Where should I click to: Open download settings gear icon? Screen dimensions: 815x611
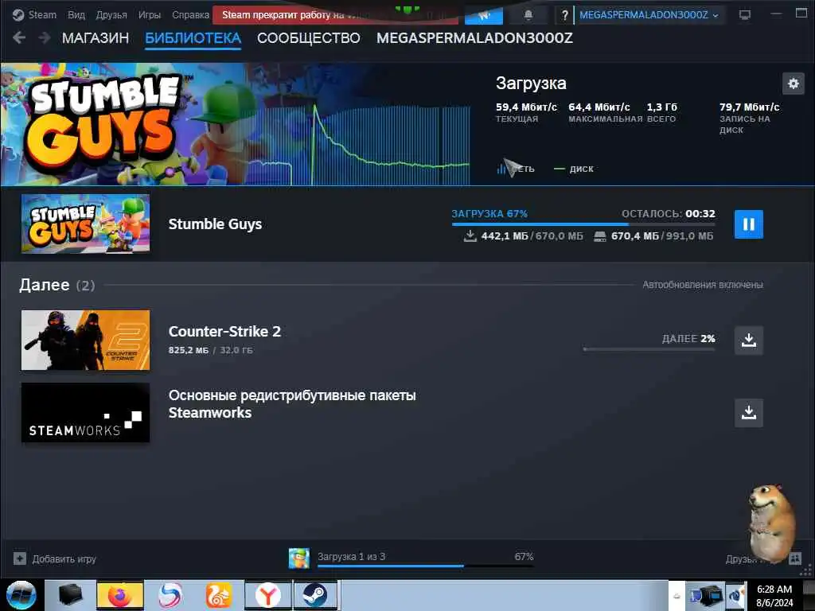coord(794,84)
